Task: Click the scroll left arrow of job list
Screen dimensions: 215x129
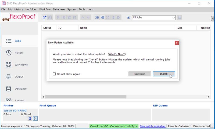Action: (x=43, y=97)
